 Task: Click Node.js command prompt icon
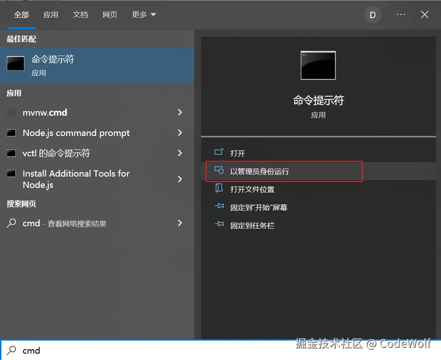point(11,133)
